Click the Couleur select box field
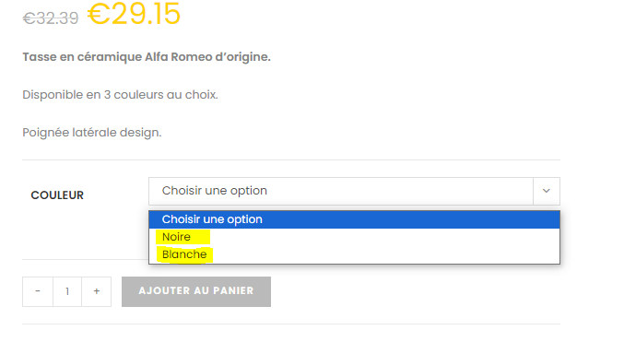Viewport: 624px width, 342px height. tap(354, 191)
